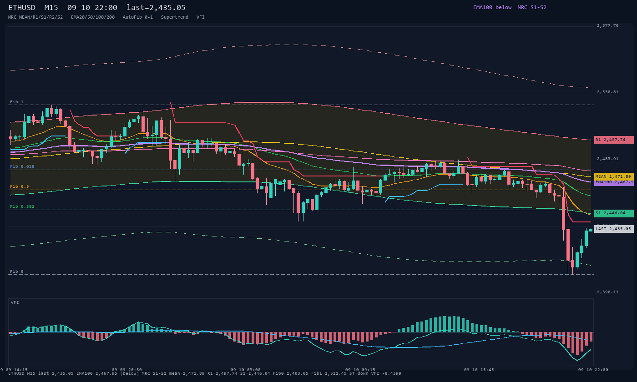Image resolution: width=637 pixels, height=382 pixels.
Task: Click the "Fib 0.618" level label
Action: coord(22,167)
